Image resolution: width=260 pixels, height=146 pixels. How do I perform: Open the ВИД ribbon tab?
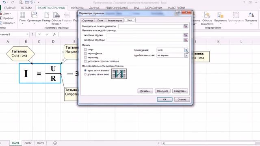[x=136, y=8]
